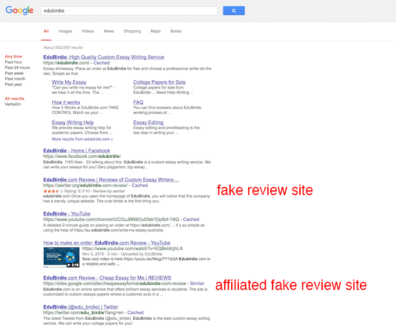Viewport: 396px width, 329px height.
Task: Open the College Papers for Sale sitelink
Action: [160, 82]
